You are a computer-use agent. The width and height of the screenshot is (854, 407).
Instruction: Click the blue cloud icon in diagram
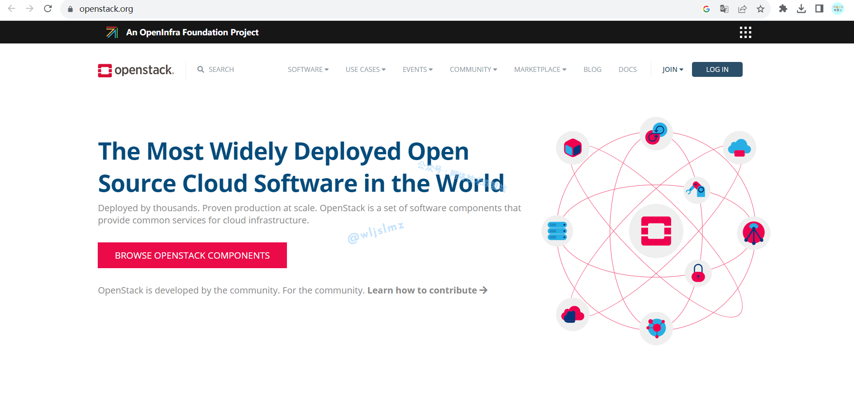(739, 148)
